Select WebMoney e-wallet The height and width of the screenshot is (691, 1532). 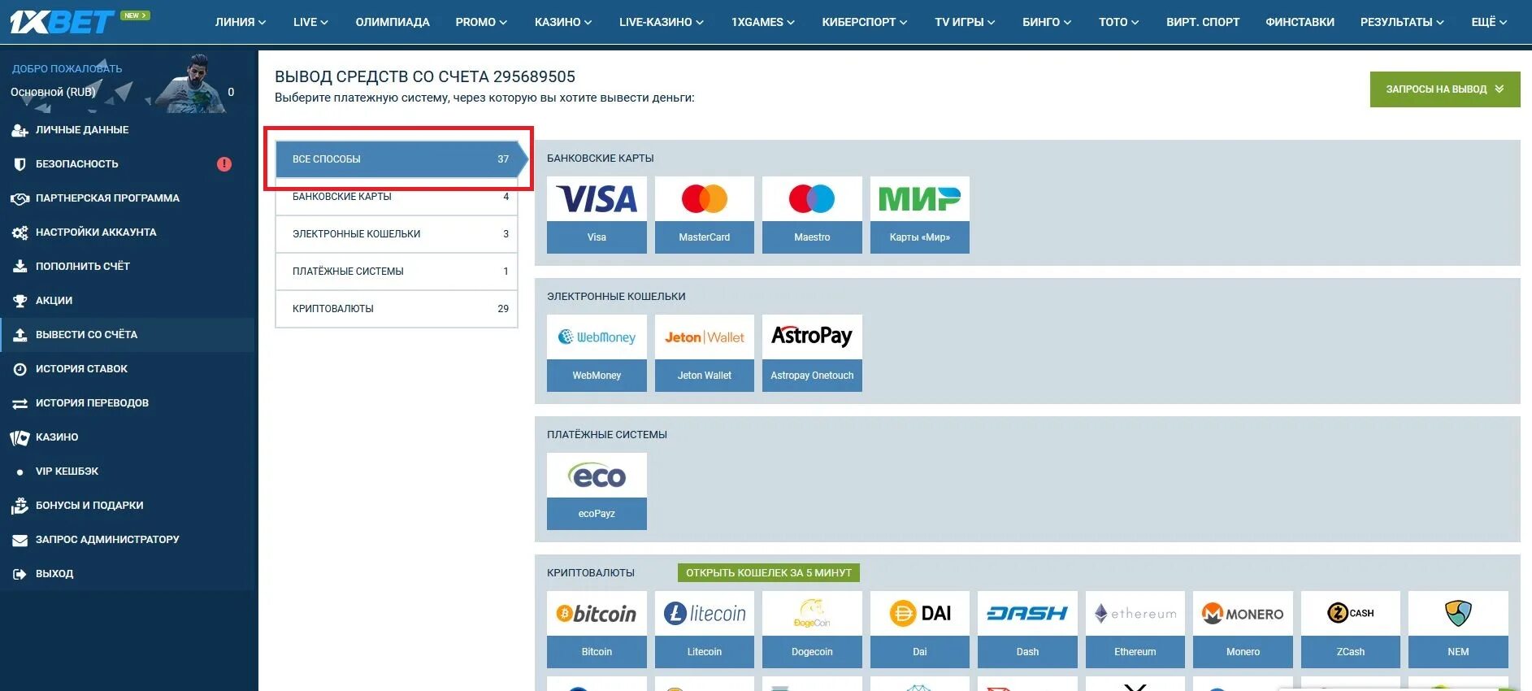pyautogui.click(x=597, y=353)
